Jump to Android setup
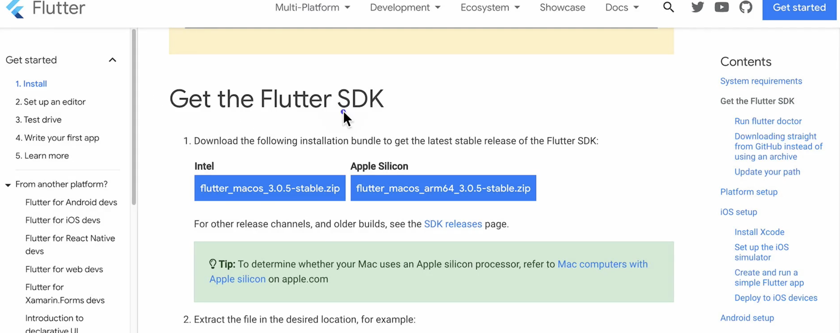Image resolution: width=840 pixels, height=333 pixels. (x=747, y=318)
